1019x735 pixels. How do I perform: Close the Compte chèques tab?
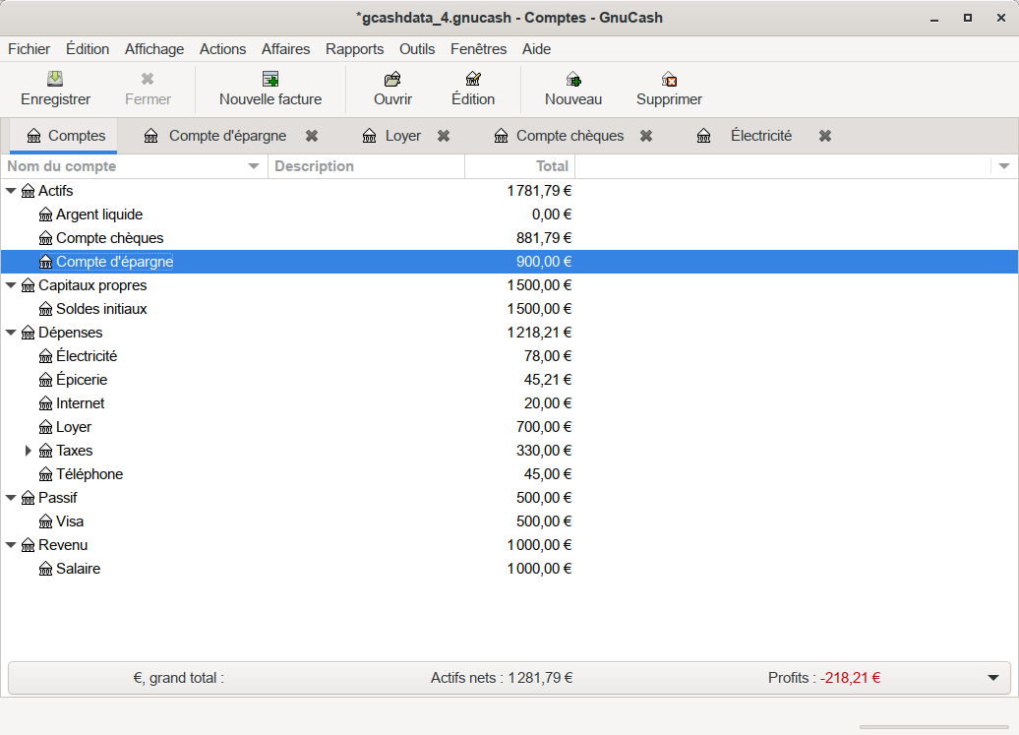[x=646, y=136]
